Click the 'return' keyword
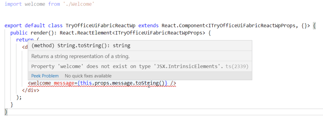 point(25,39)
